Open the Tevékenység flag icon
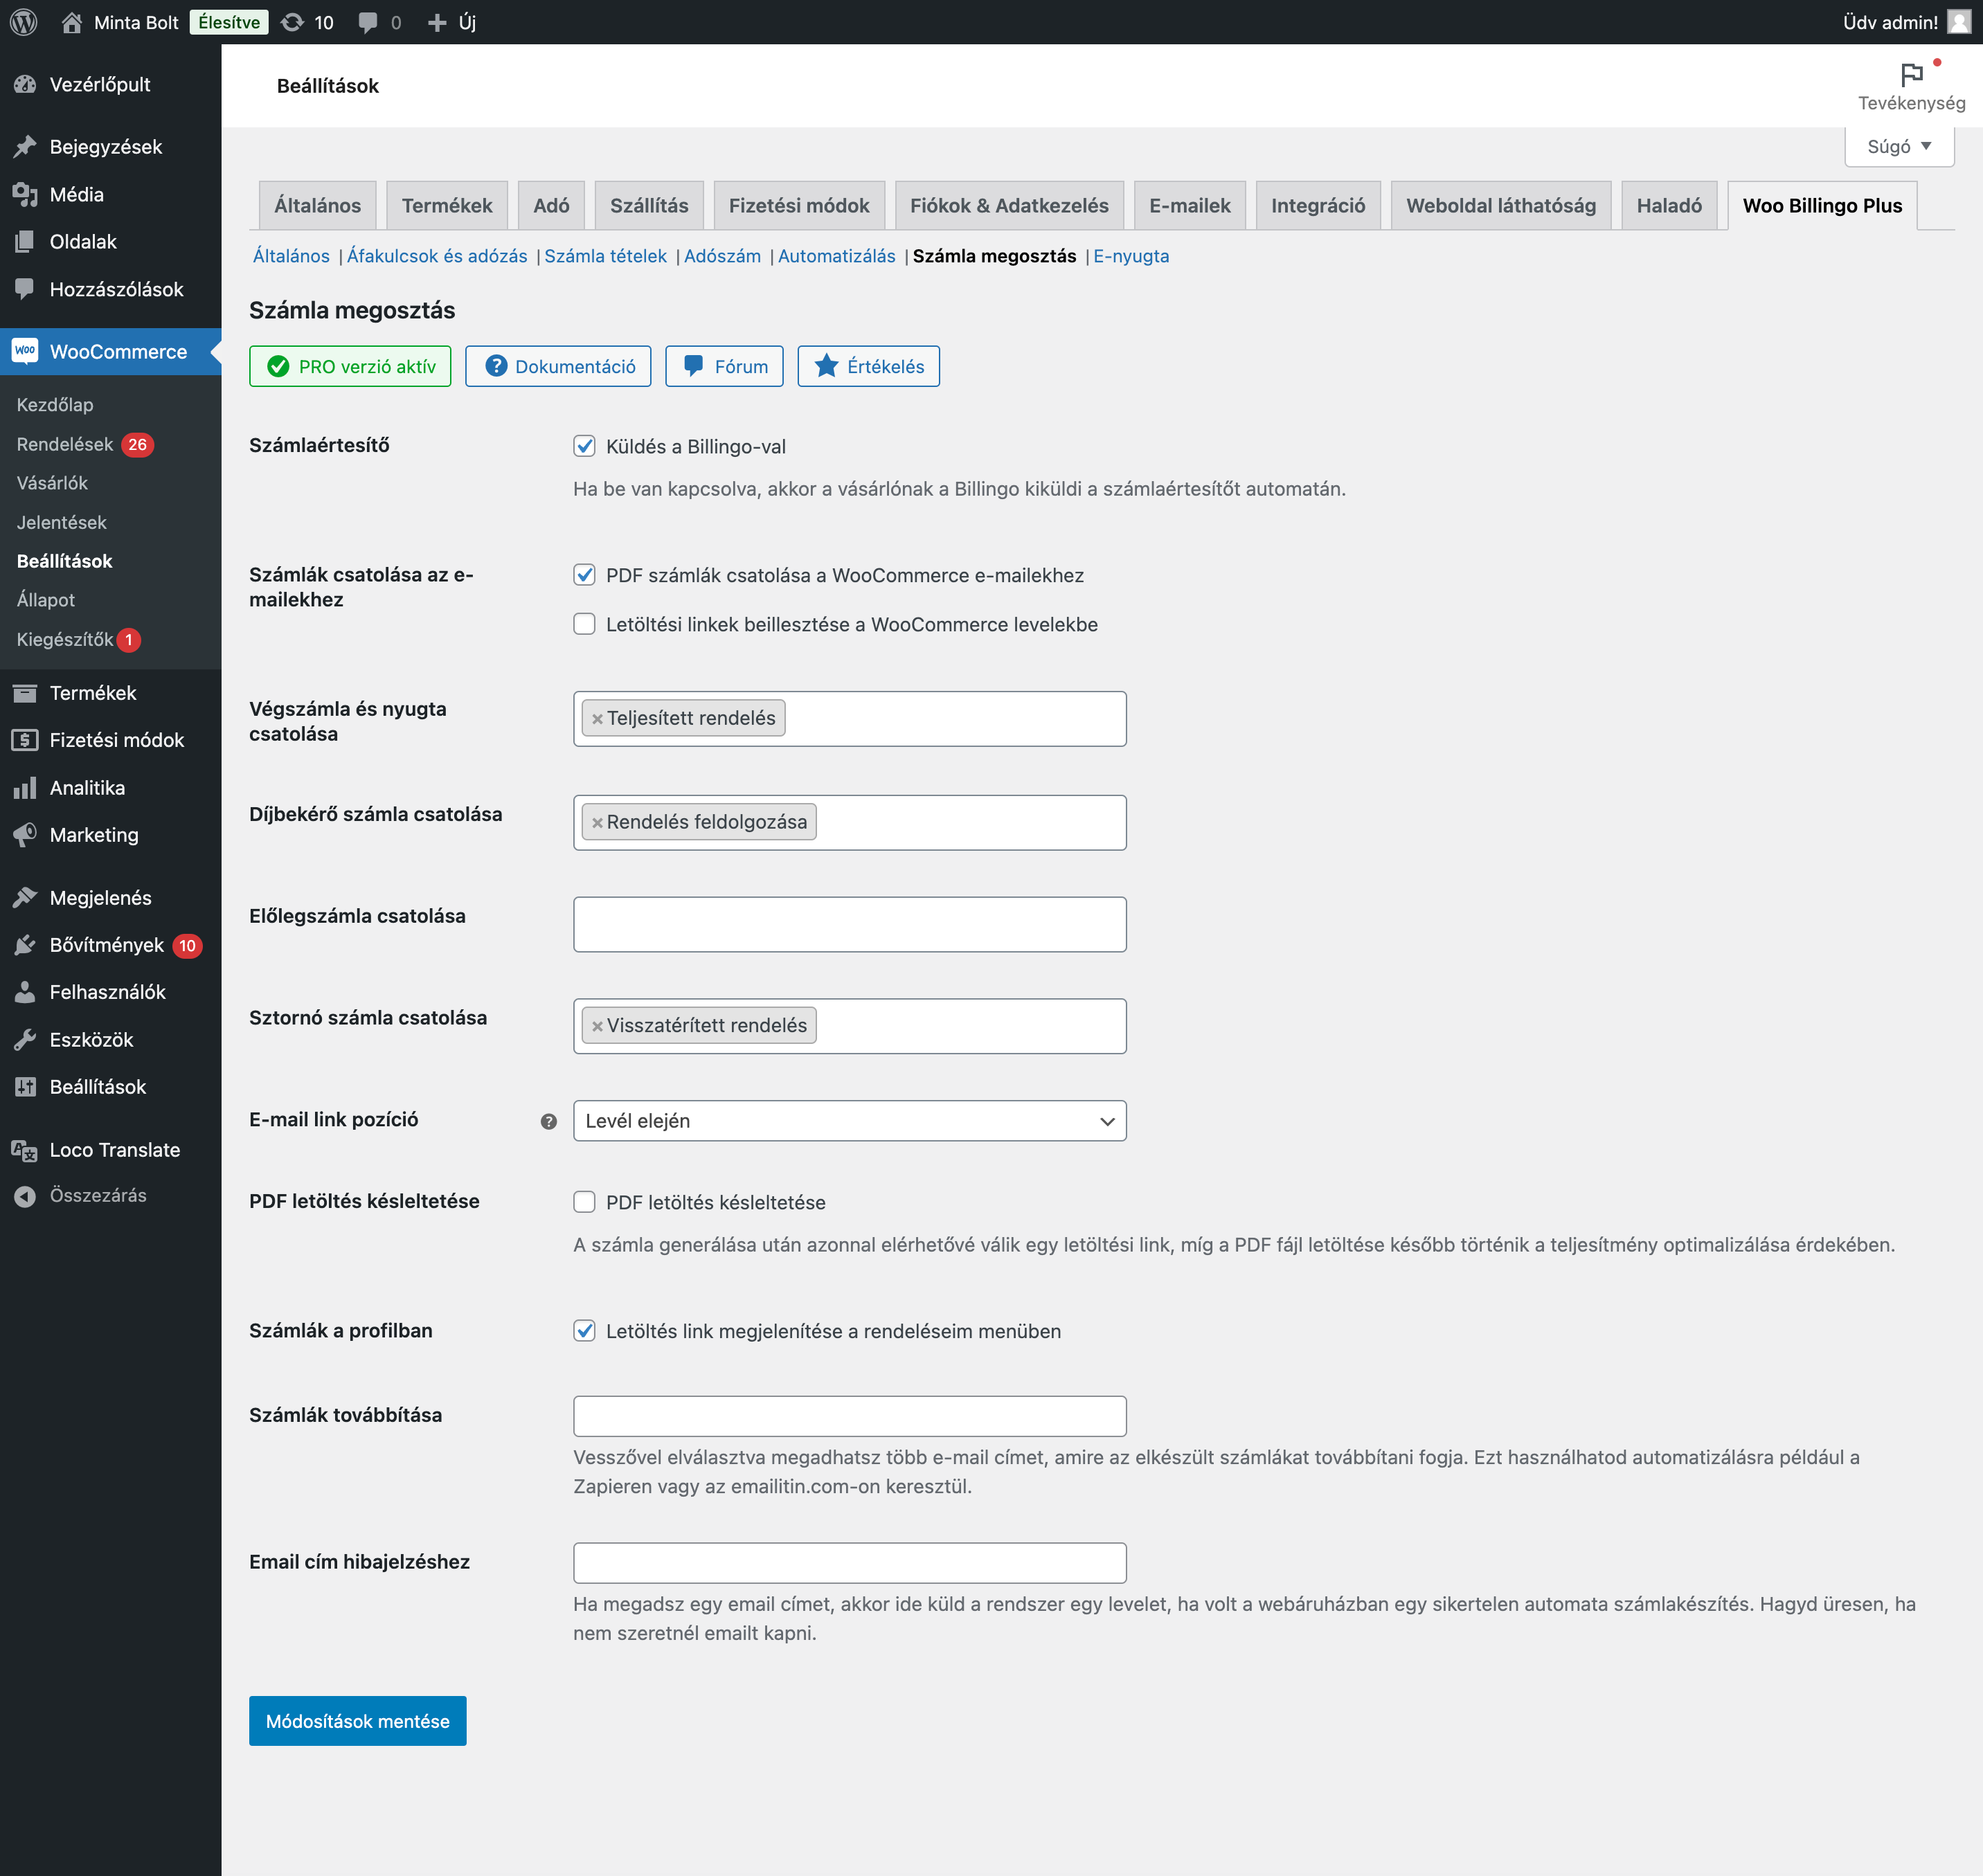 click(x=1911, y=74)
